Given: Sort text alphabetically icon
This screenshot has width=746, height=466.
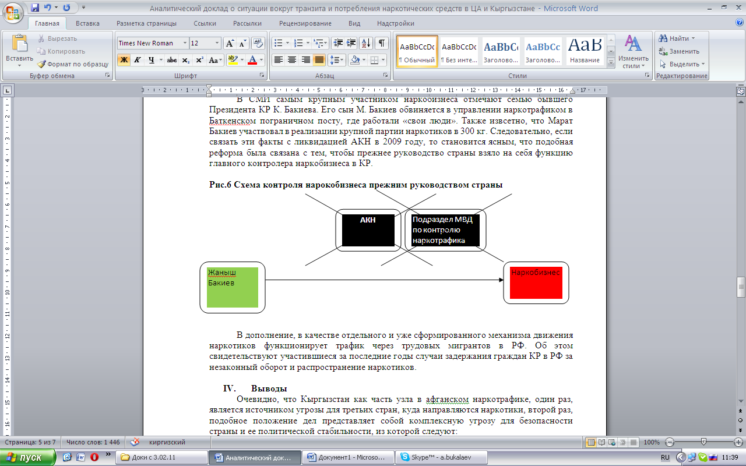Looking at the screenshot, I should point(367,43).
